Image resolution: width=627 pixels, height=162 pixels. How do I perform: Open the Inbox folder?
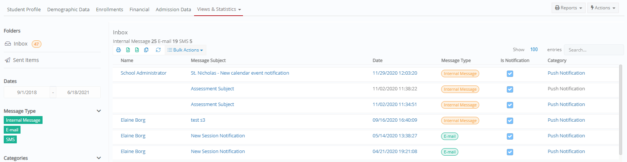tap(21, 44)
